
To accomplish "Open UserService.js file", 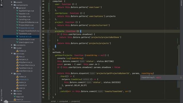I will coord(25,71).
